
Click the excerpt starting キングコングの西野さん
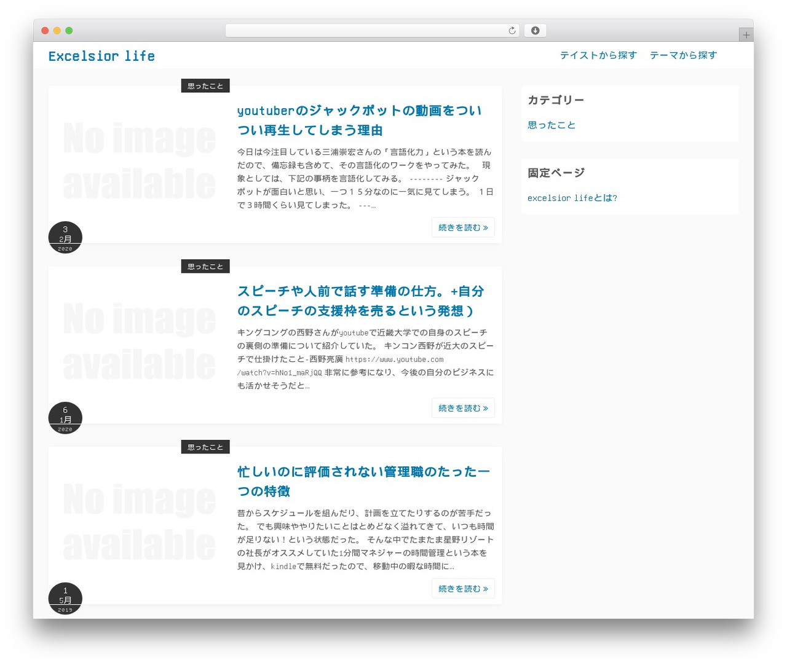(x=365, y=359)
